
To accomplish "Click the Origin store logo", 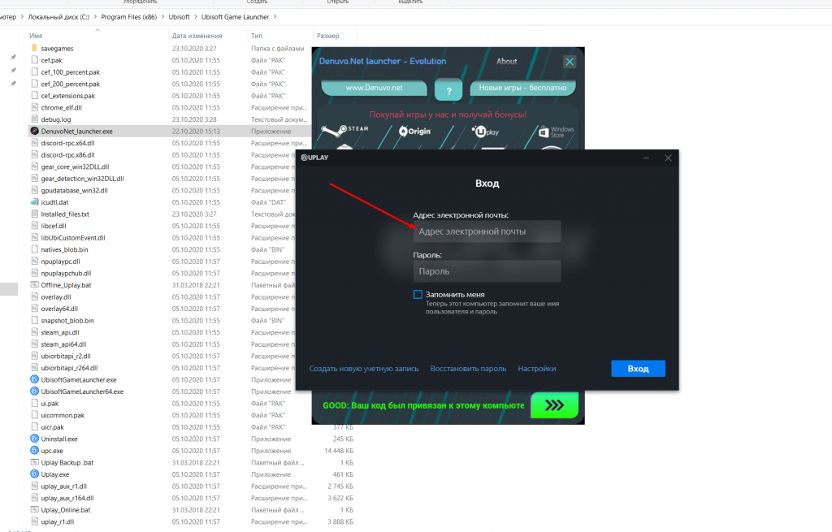I will (414, 130).
